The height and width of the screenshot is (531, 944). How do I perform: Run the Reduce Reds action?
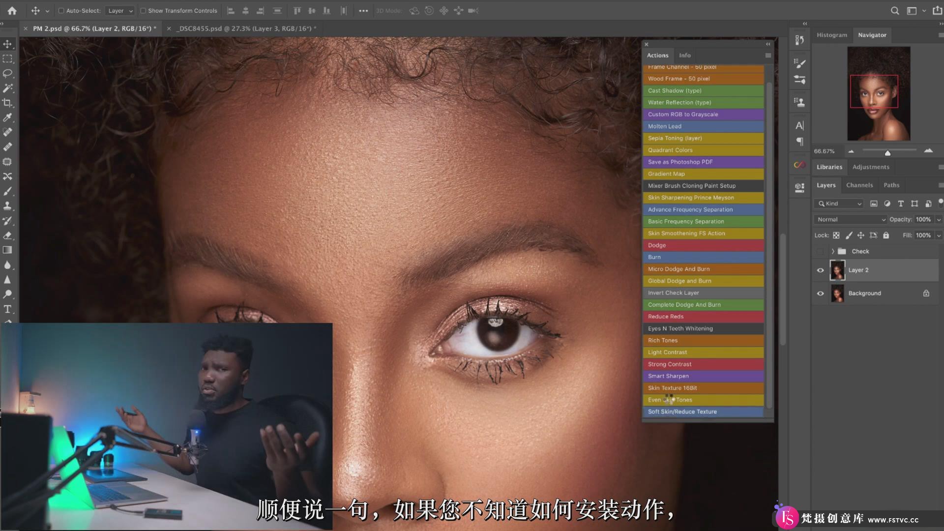click(703, 317)
